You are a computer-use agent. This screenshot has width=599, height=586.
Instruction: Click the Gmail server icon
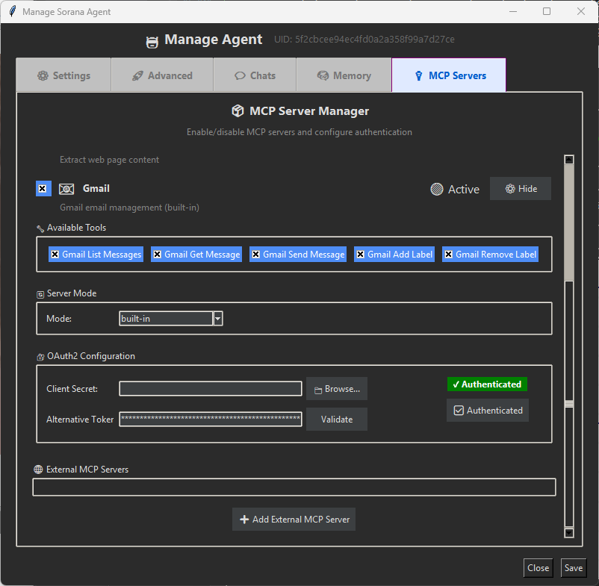pos(65,188)
